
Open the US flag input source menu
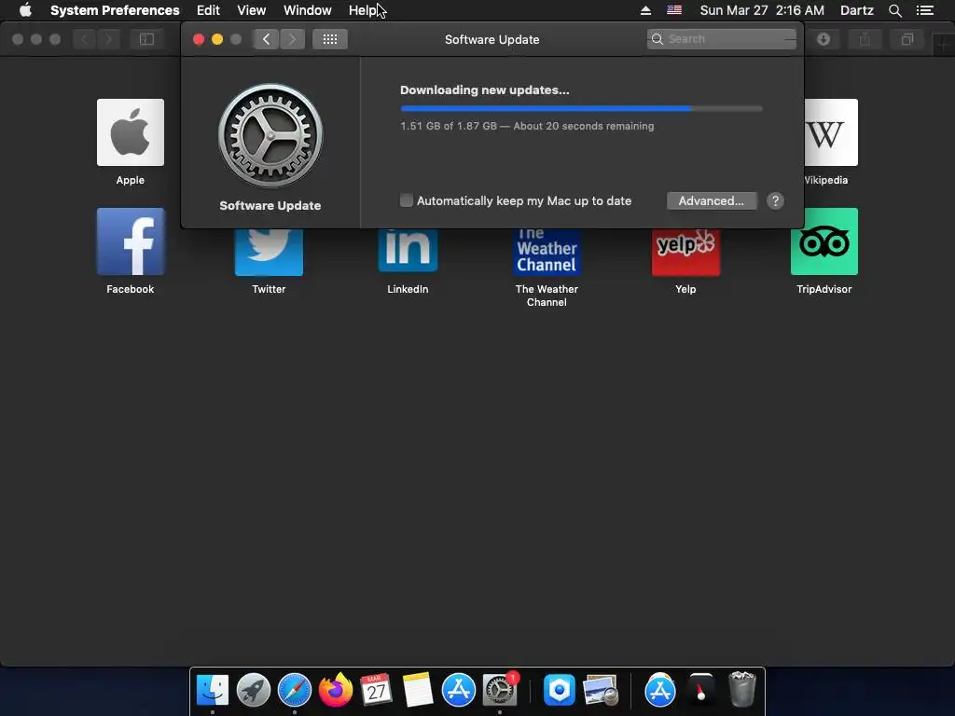tap(674, 10)
